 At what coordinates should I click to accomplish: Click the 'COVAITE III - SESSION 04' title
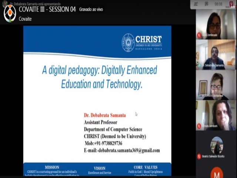pos(47,9)
